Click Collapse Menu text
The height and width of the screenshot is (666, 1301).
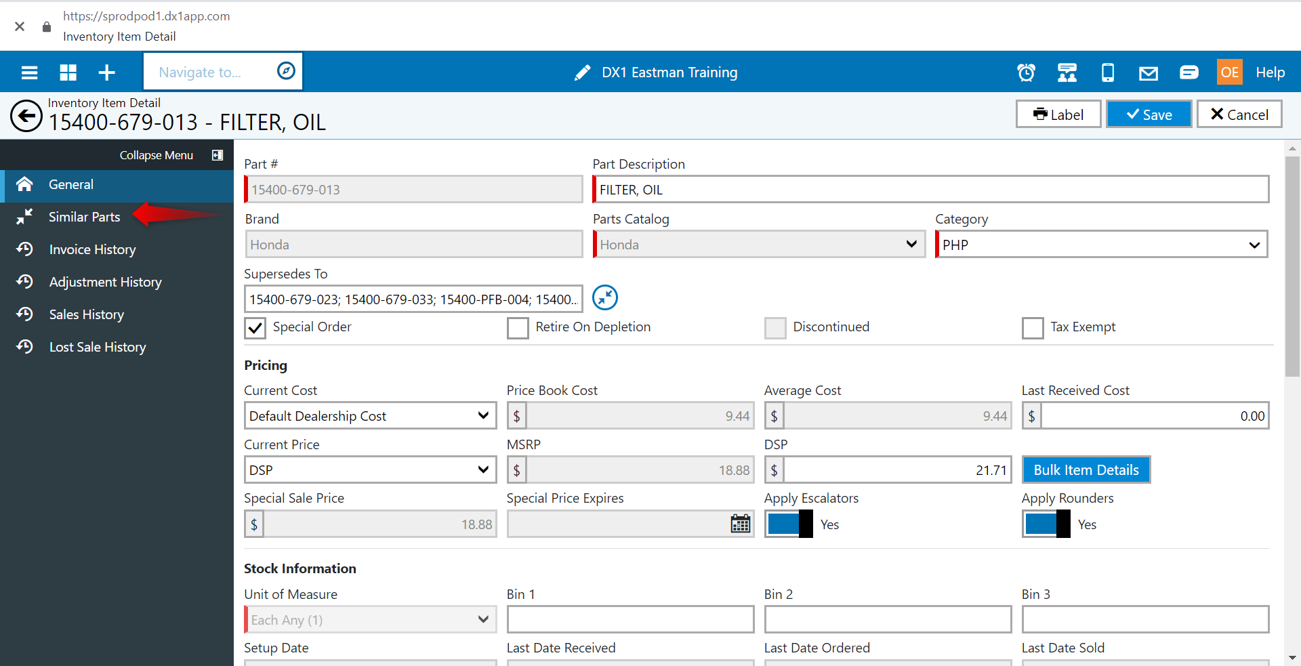pyautogui.click(x=157, y=155)
